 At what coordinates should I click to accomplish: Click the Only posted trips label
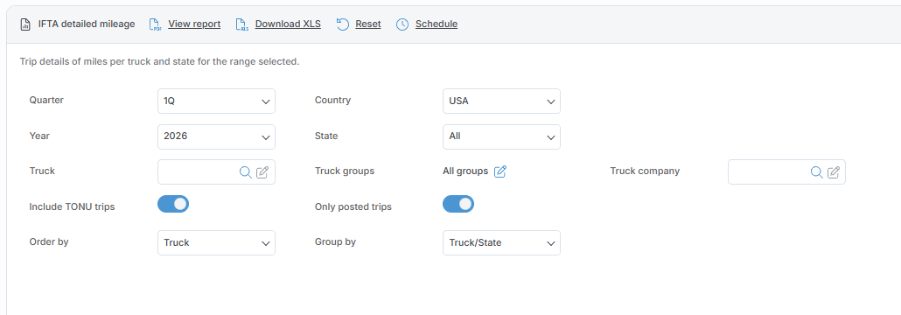[353, 206]
